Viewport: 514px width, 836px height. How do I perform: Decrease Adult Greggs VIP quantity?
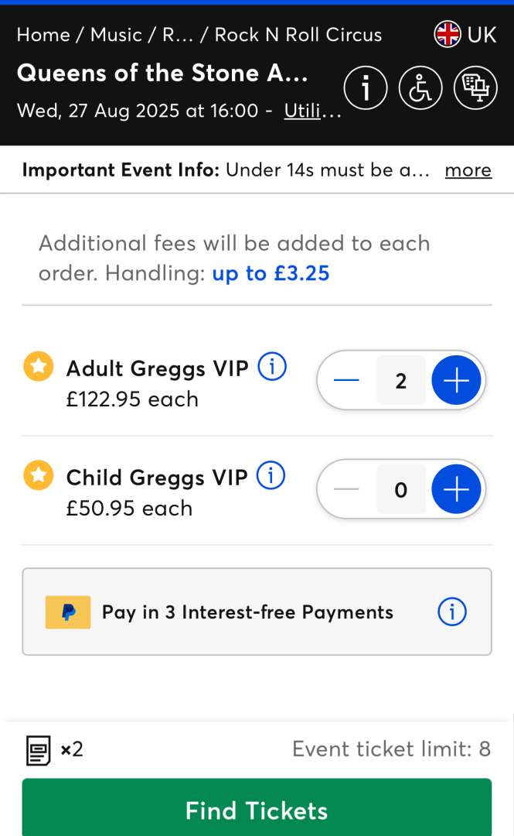(346, 381)
